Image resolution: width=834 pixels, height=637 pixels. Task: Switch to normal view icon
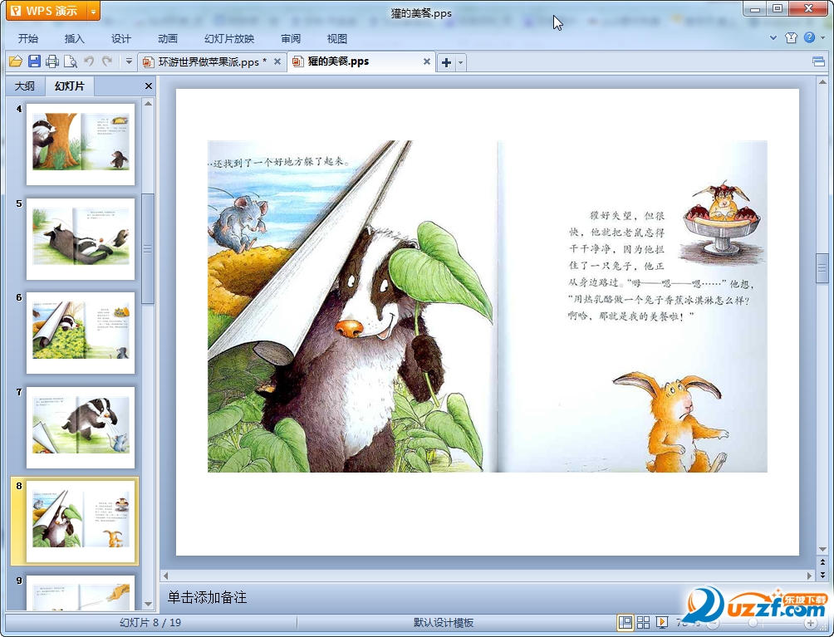coord(625,622)
